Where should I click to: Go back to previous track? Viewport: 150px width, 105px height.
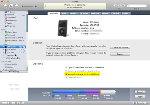click(5, 6)
